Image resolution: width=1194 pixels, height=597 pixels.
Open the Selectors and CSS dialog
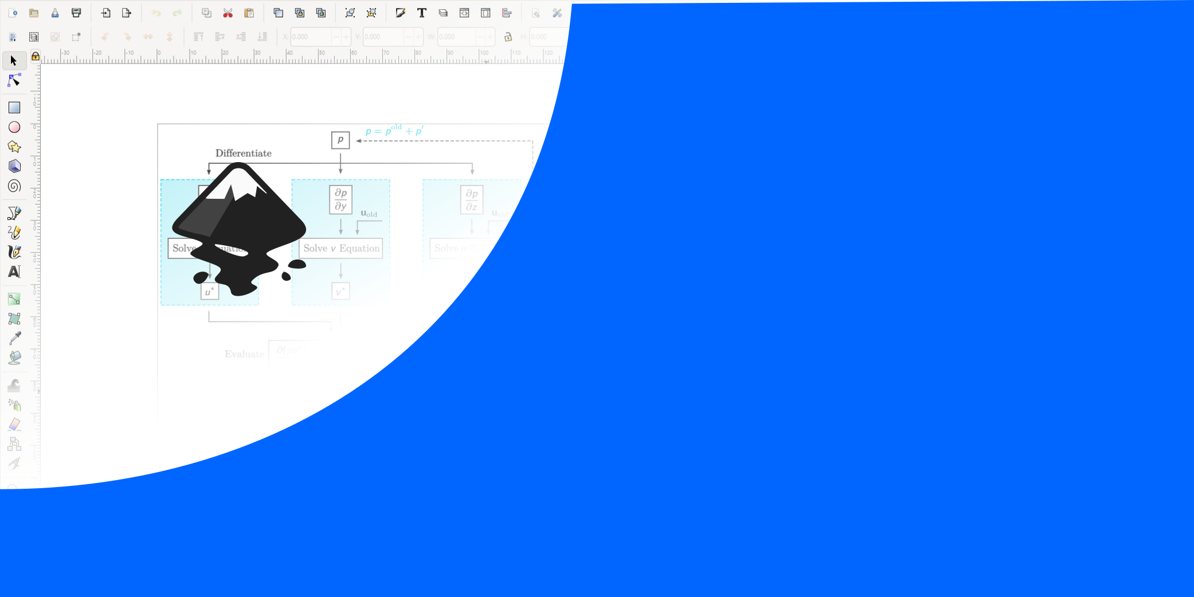(x=486, y=13)
